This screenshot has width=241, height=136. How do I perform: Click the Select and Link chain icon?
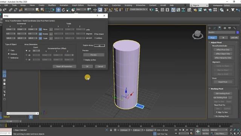tap(11, 10)
